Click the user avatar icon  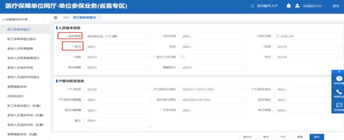click(x=297, y=6)
